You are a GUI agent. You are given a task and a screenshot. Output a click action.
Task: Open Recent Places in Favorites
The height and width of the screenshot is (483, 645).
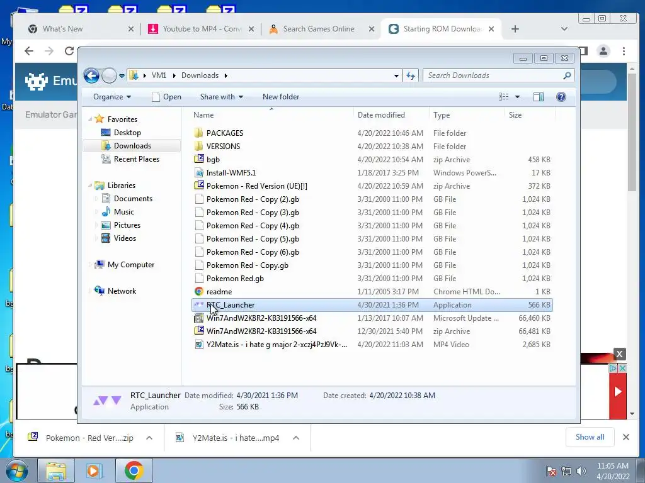pos(136,159)
